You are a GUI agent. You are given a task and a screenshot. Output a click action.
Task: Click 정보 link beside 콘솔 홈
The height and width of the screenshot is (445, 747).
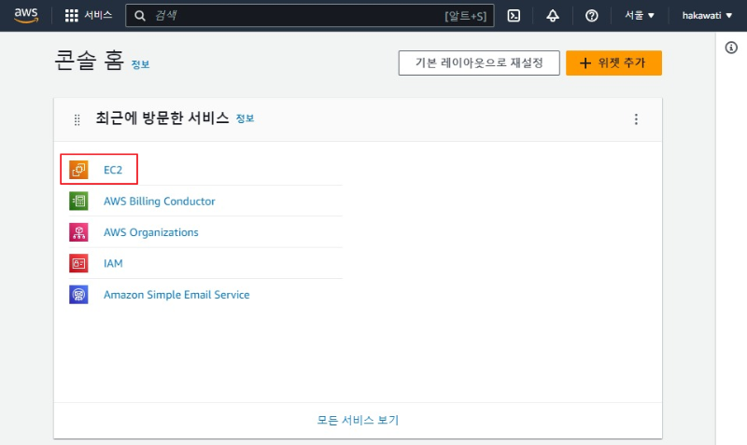pyautogui.click(x=141, y=64)
